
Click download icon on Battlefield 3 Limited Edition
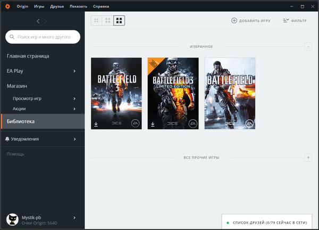tap(153, 124)
